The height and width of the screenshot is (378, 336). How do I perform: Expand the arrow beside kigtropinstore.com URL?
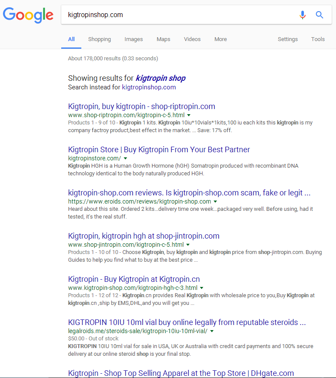(125, 158)
